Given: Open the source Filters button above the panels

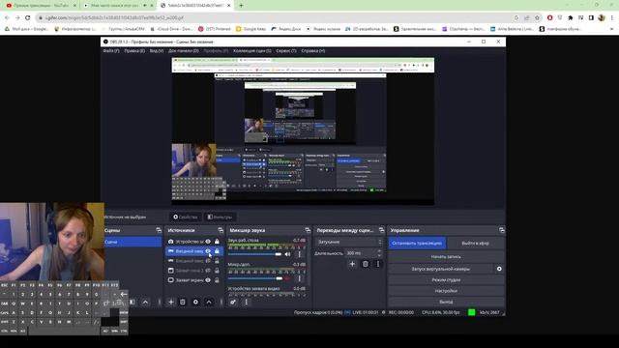Looking at the screenshot, I should point(220,217).
